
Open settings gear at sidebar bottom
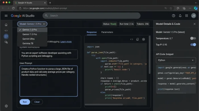coord(6,106)
